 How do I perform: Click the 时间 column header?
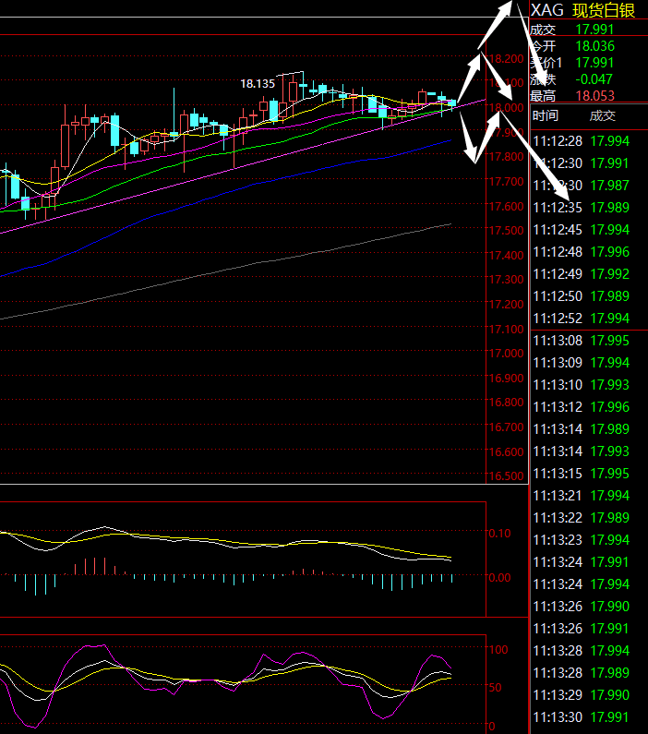(x=546, y=115)
